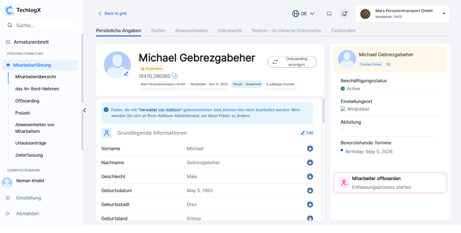Click the Suche search field
The height and width of the screenshot is (233, 461).
coord(41,25)
